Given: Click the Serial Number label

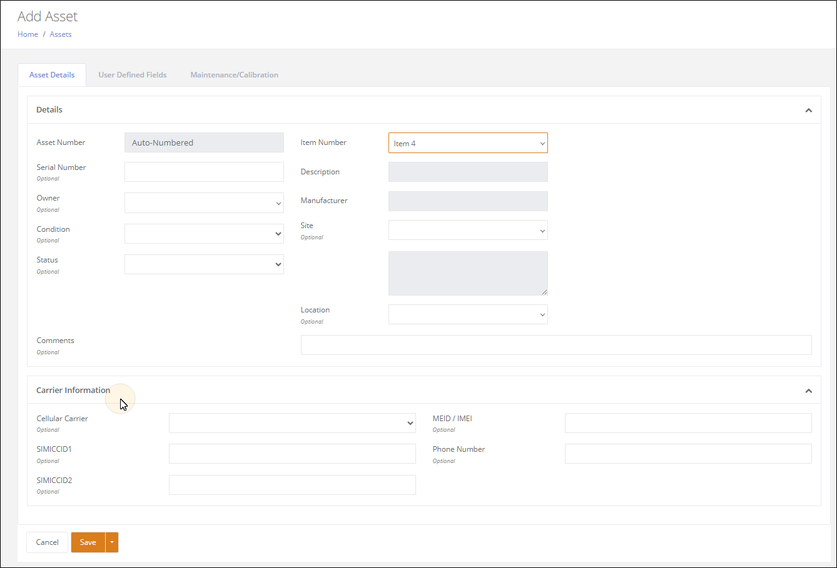Looking at the screenshot, I should [61, 167].
